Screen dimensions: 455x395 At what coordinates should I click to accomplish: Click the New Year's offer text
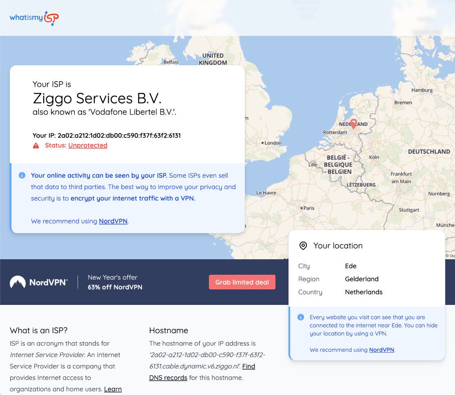[x=112, y=277]
